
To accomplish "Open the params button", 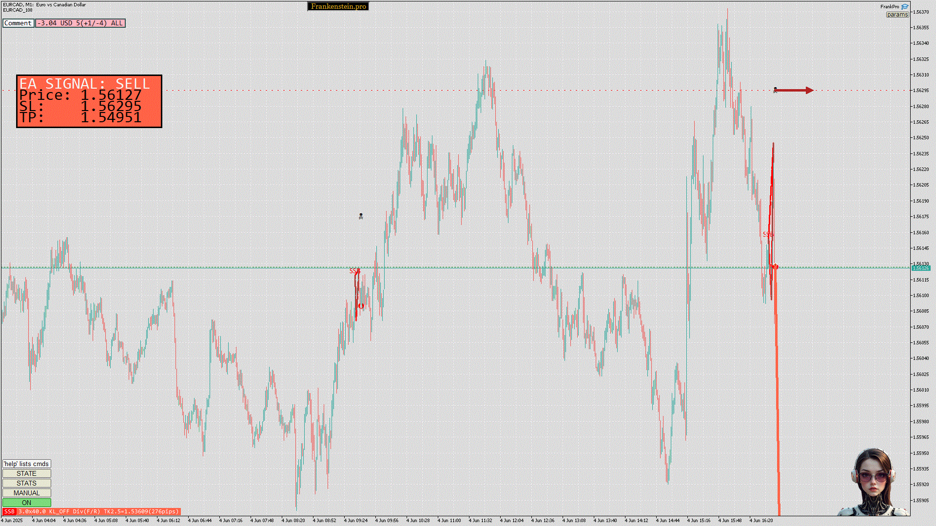I will (897, 15).
